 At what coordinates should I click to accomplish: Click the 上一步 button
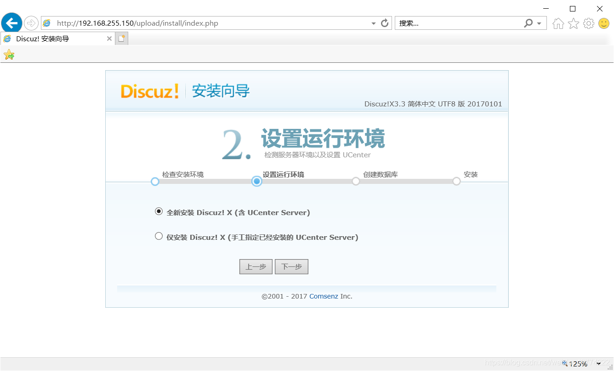click(x=256, y=267)
